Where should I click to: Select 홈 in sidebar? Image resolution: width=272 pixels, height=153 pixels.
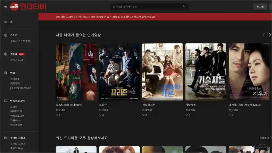11,22
